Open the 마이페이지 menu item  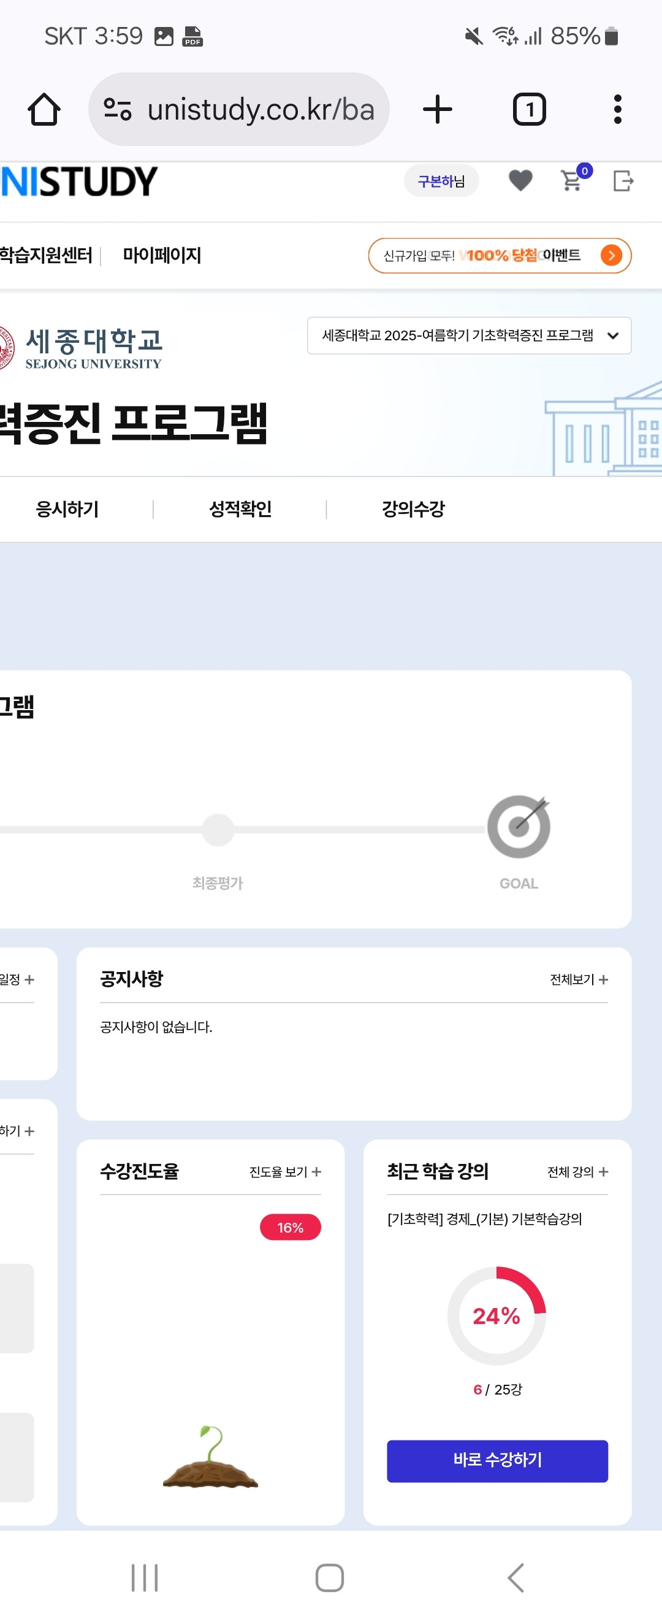(x=161, y=255)
